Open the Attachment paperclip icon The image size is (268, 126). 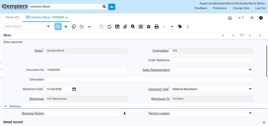pos(125,27)
